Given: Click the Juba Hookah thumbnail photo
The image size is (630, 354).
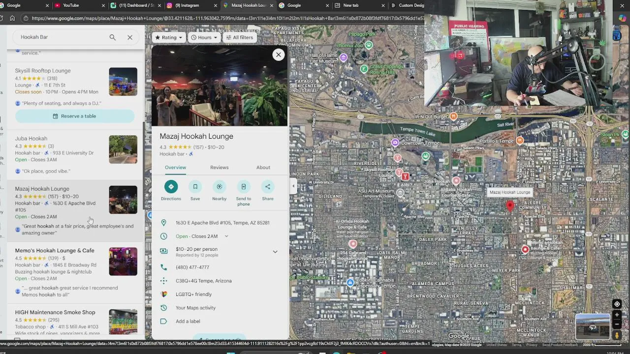Looking at the screenshot, I should (x=123, y=149).
